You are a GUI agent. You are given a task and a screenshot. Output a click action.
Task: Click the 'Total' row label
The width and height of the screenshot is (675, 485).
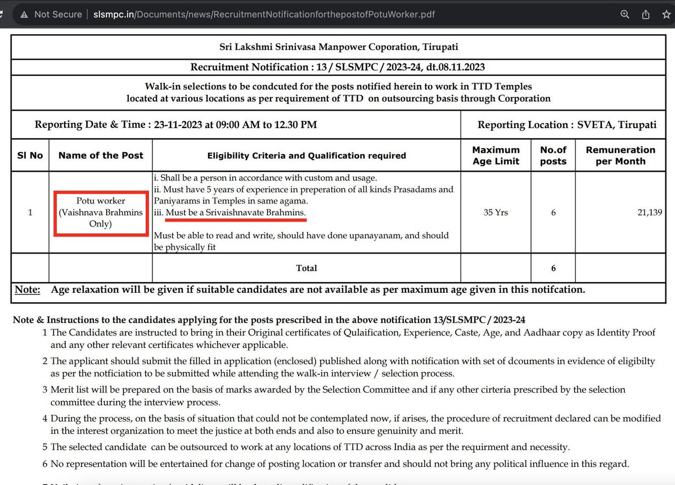(307, 268)
